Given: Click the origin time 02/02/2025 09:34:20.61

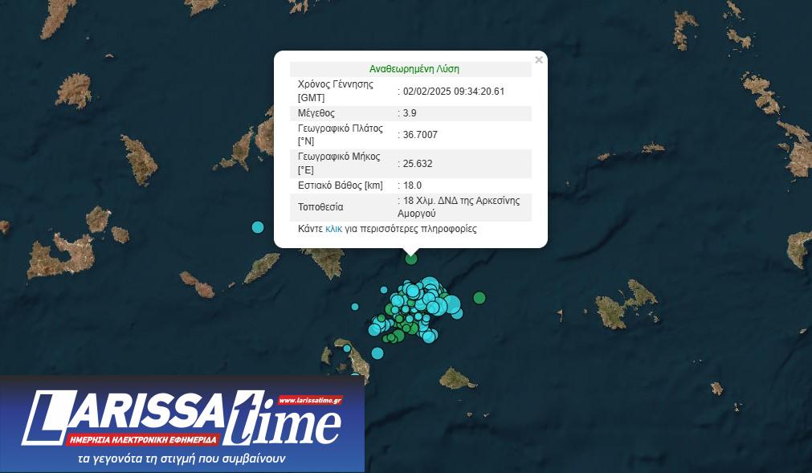Looking at the screenshot, I should click(453, 91).
